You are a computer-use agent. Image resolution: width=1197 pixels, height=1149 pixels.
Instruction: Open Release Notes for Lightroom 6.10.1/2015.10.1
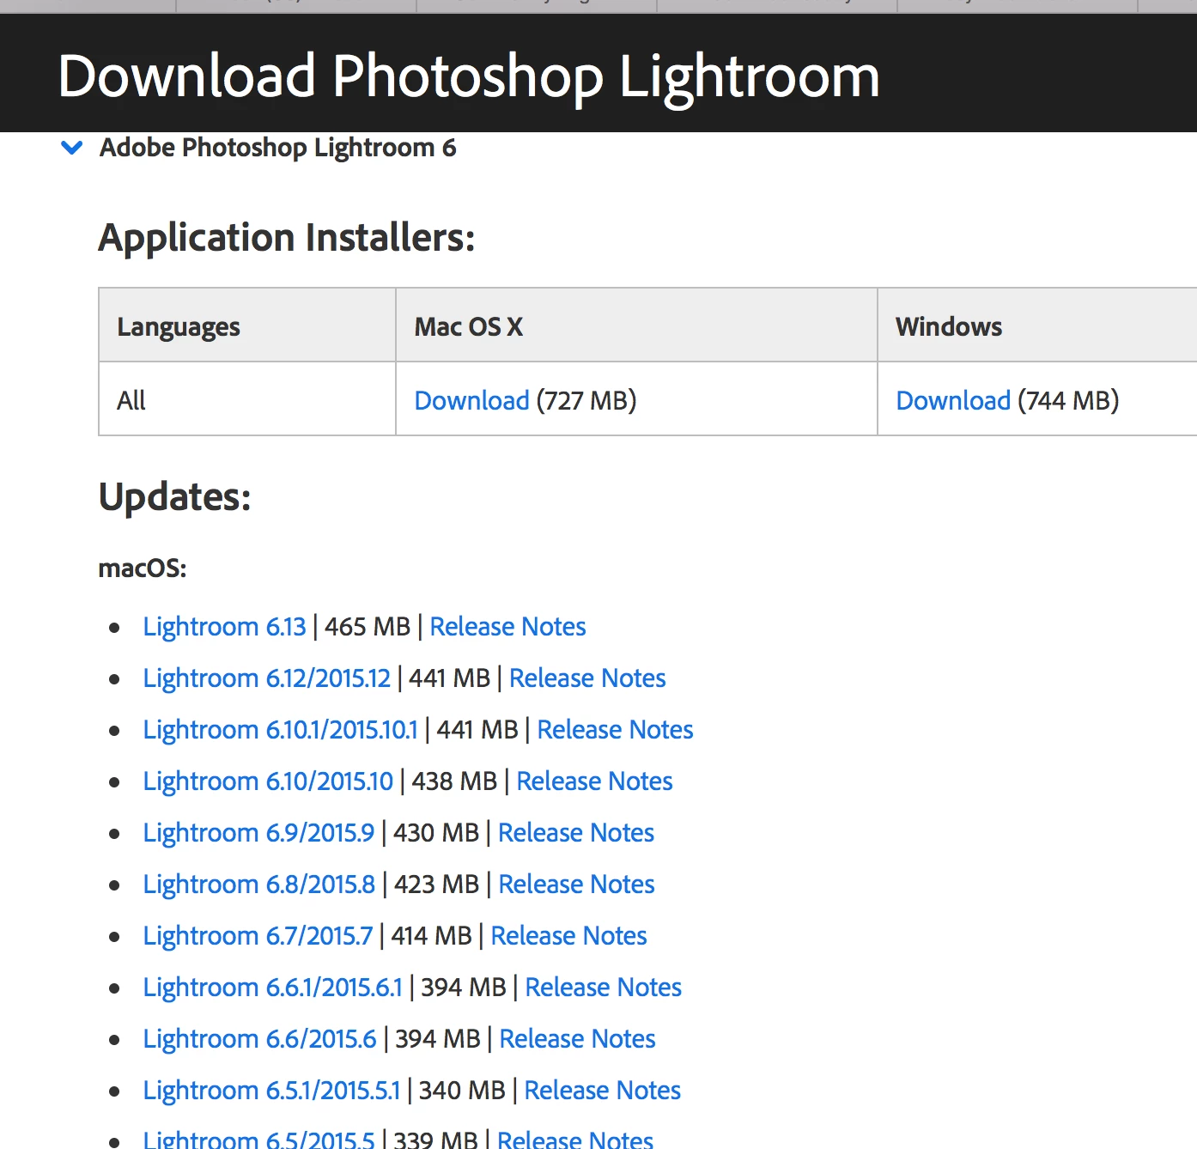point(615,730)
